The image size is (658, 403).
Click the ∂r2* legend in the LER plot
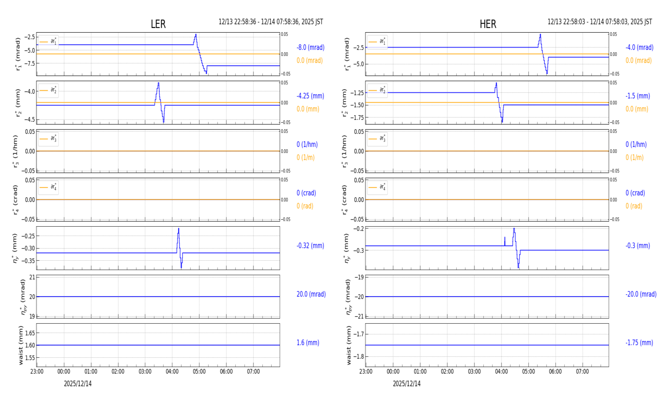click(x=48, y=90)
